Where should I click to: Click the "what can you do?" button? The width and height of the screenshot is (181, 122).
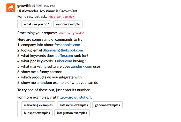click(36, 24)
